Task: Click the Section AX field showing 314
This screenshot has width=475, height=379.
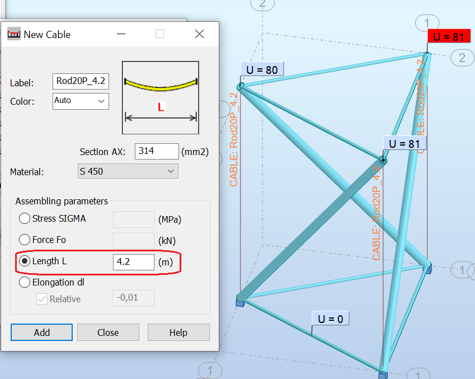Action: [157, 151]
